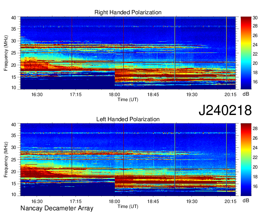The width and height of the screenshot is (262, 213).
Task: Click the Left Handed Polarization plot title
Action: pos(128,119)
